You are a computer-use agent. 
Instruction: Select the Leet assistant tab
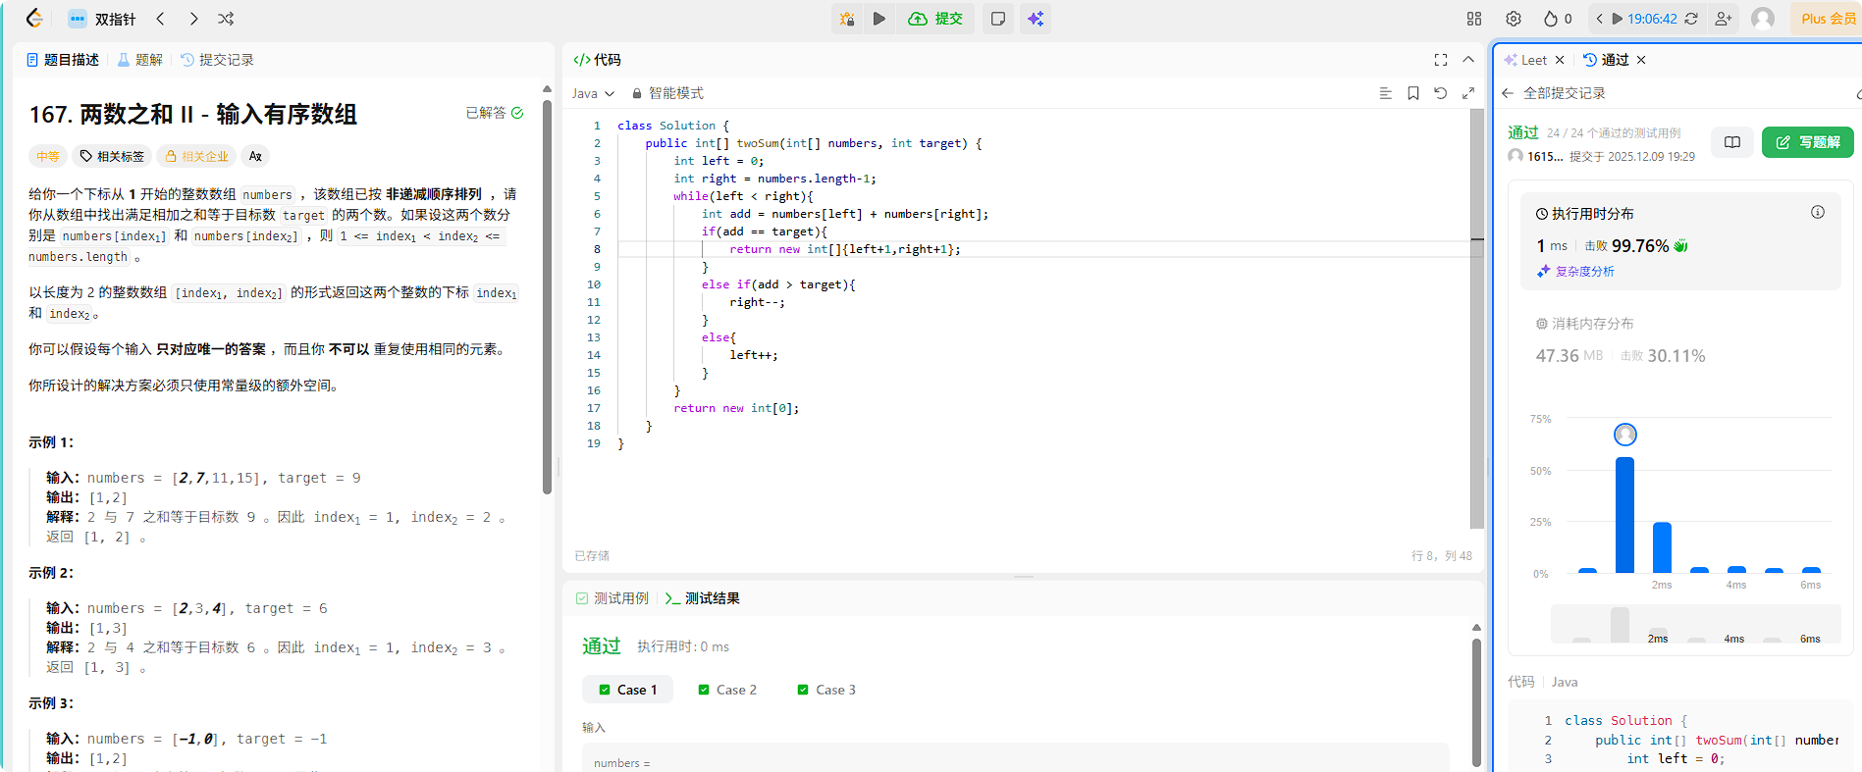coord(1525,60)
